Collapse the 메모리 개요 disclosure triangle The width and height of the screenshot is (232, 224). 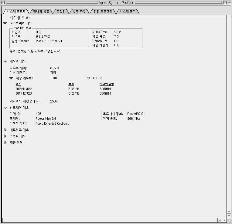[x=5, y=61]
